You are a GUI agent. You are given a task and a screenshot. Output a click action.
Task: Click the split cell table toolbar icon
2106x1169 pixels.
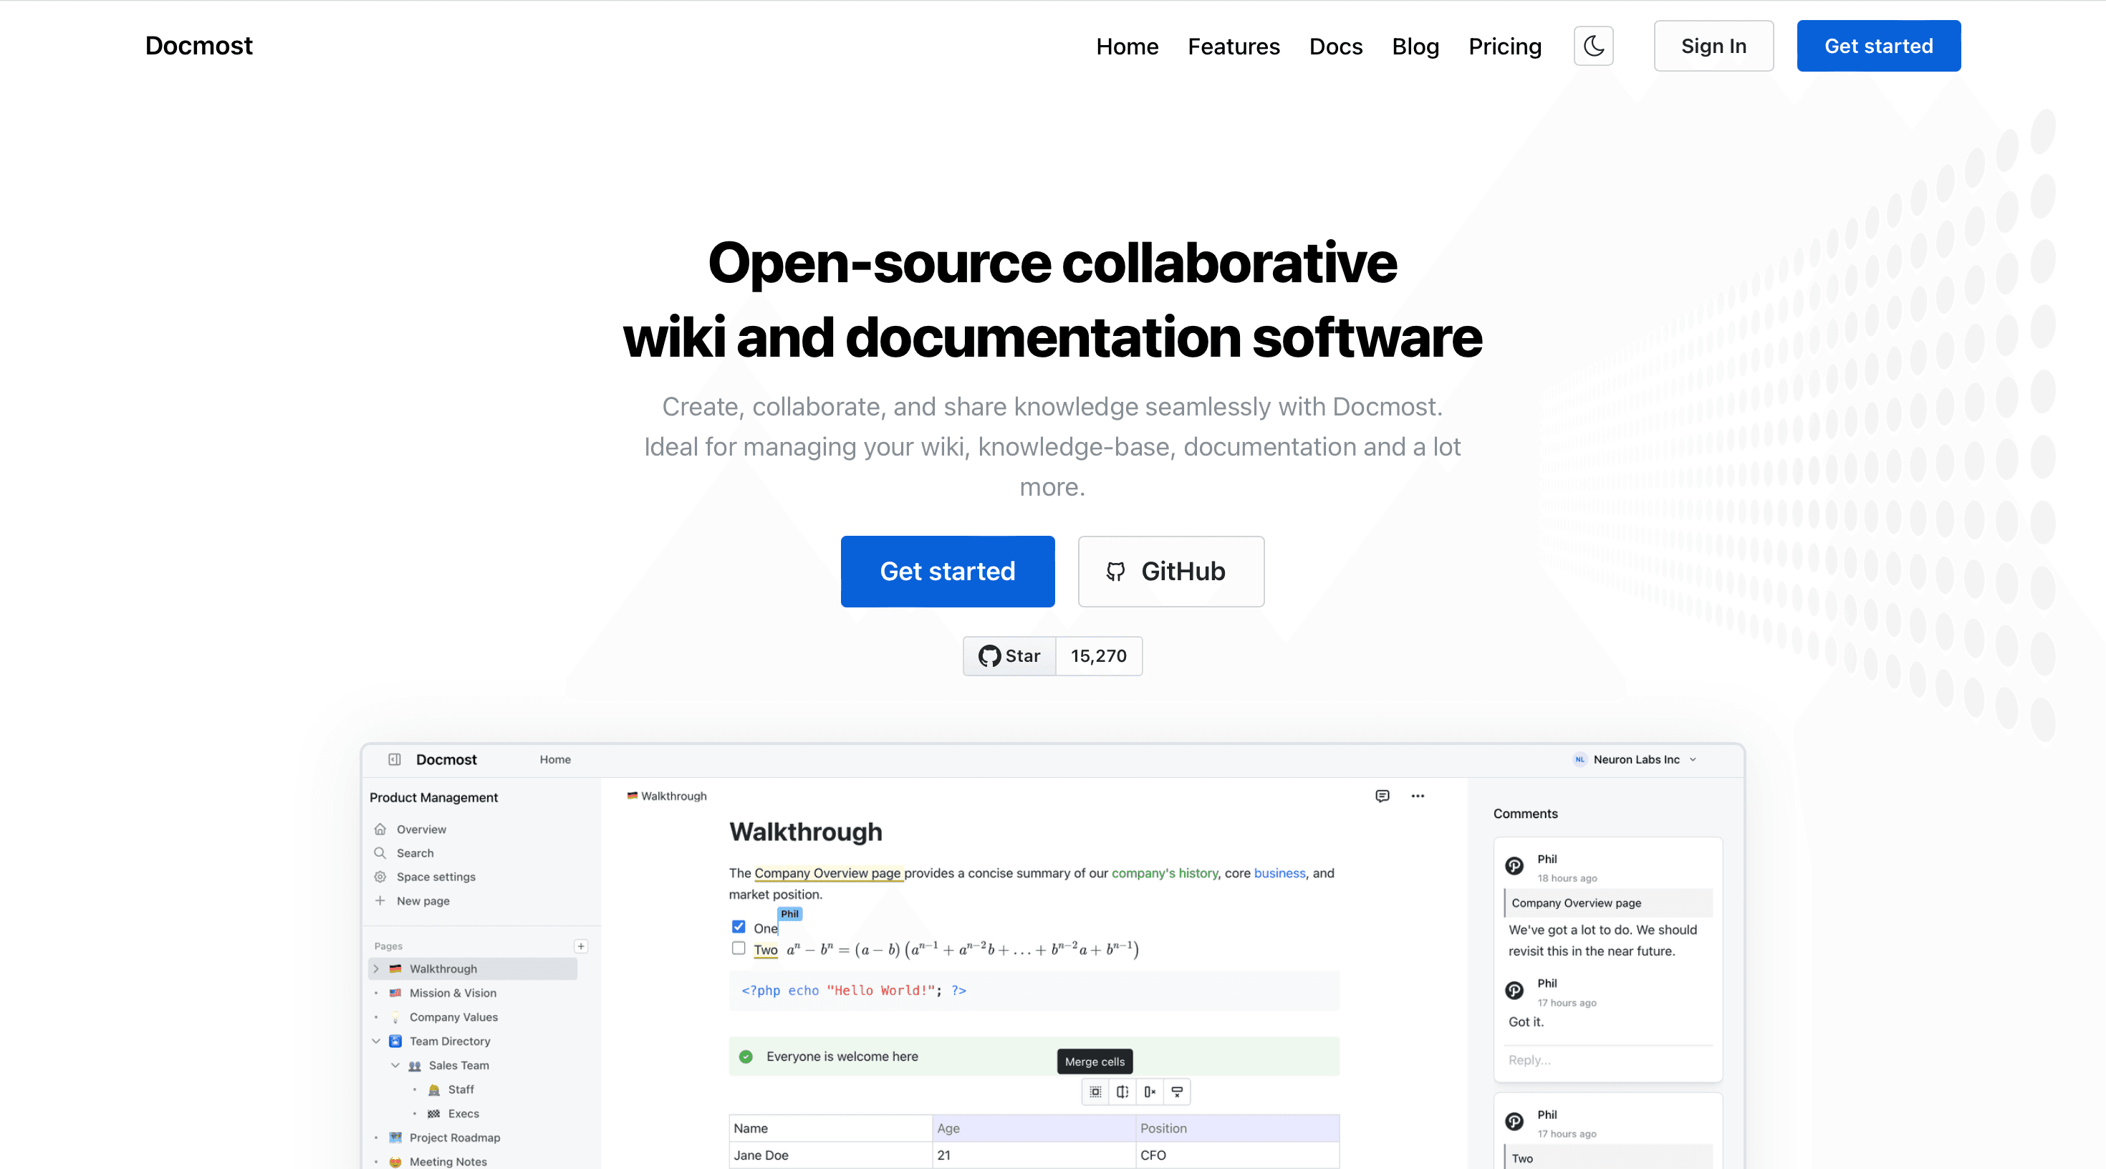pos(1122,1092)
